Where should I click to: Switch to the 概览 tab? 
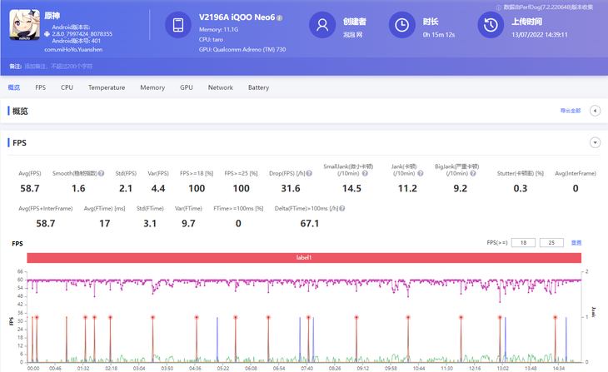coord(14,87)
